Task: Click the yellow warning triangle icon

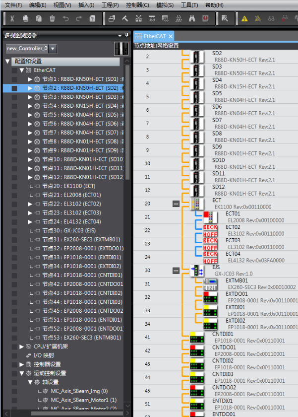Action: 244,19
